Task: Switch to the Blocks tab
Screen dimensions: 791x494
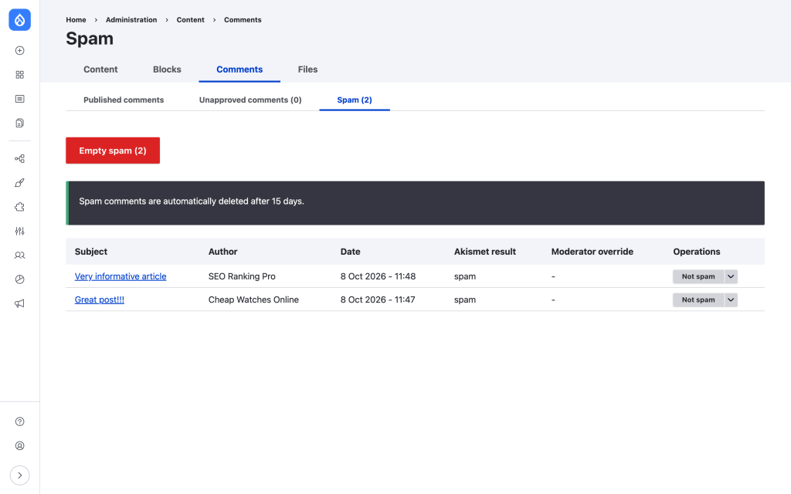Action: coord(167,69)
